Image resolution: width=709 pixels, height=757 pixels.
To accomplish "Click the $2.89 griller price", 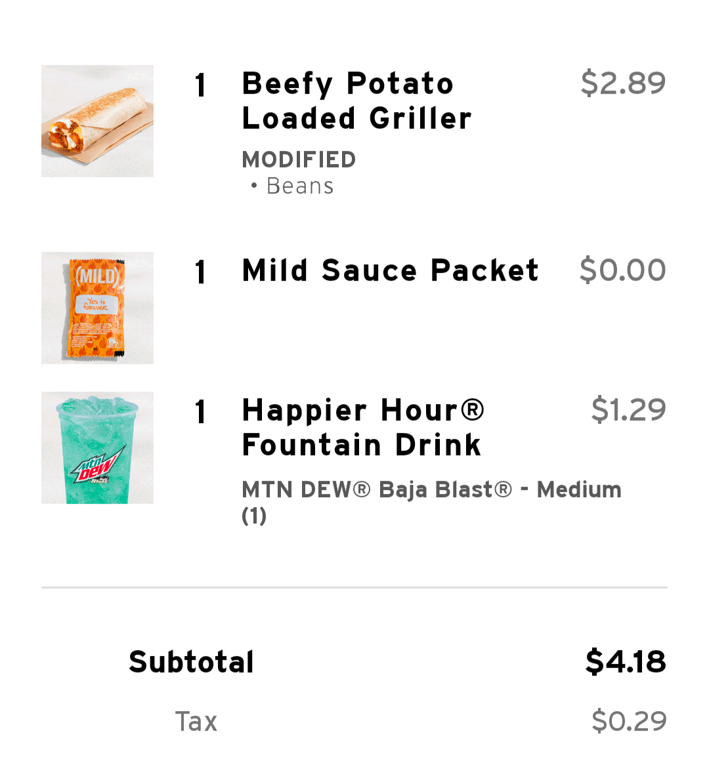I will (x=622, y=83).
